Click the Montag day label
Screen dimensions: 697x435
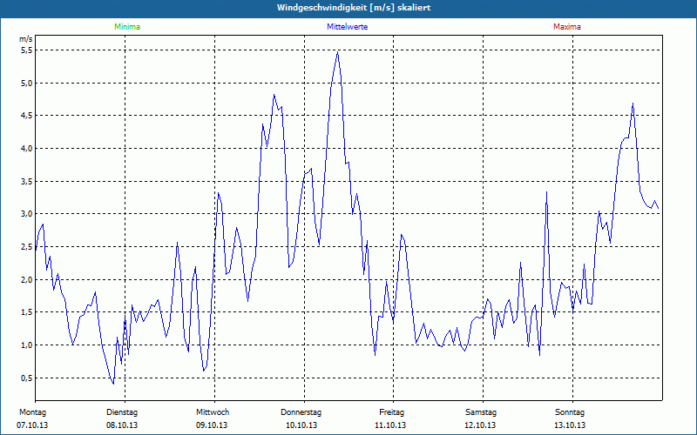[32, 412]
